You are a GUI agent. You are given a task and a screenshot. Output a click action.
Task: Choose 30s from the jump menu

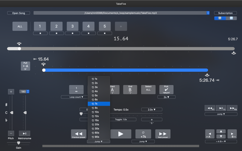pyautogui.click(x=99, y=129)
